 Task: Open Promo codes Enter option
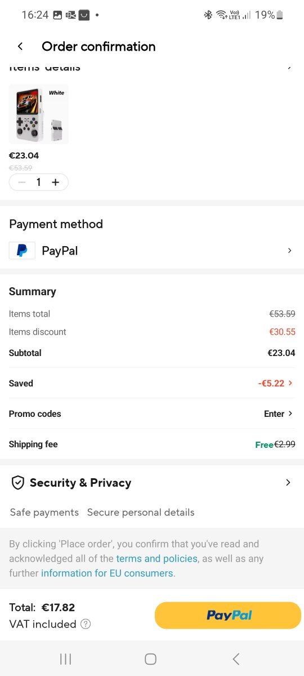[279, 413]
